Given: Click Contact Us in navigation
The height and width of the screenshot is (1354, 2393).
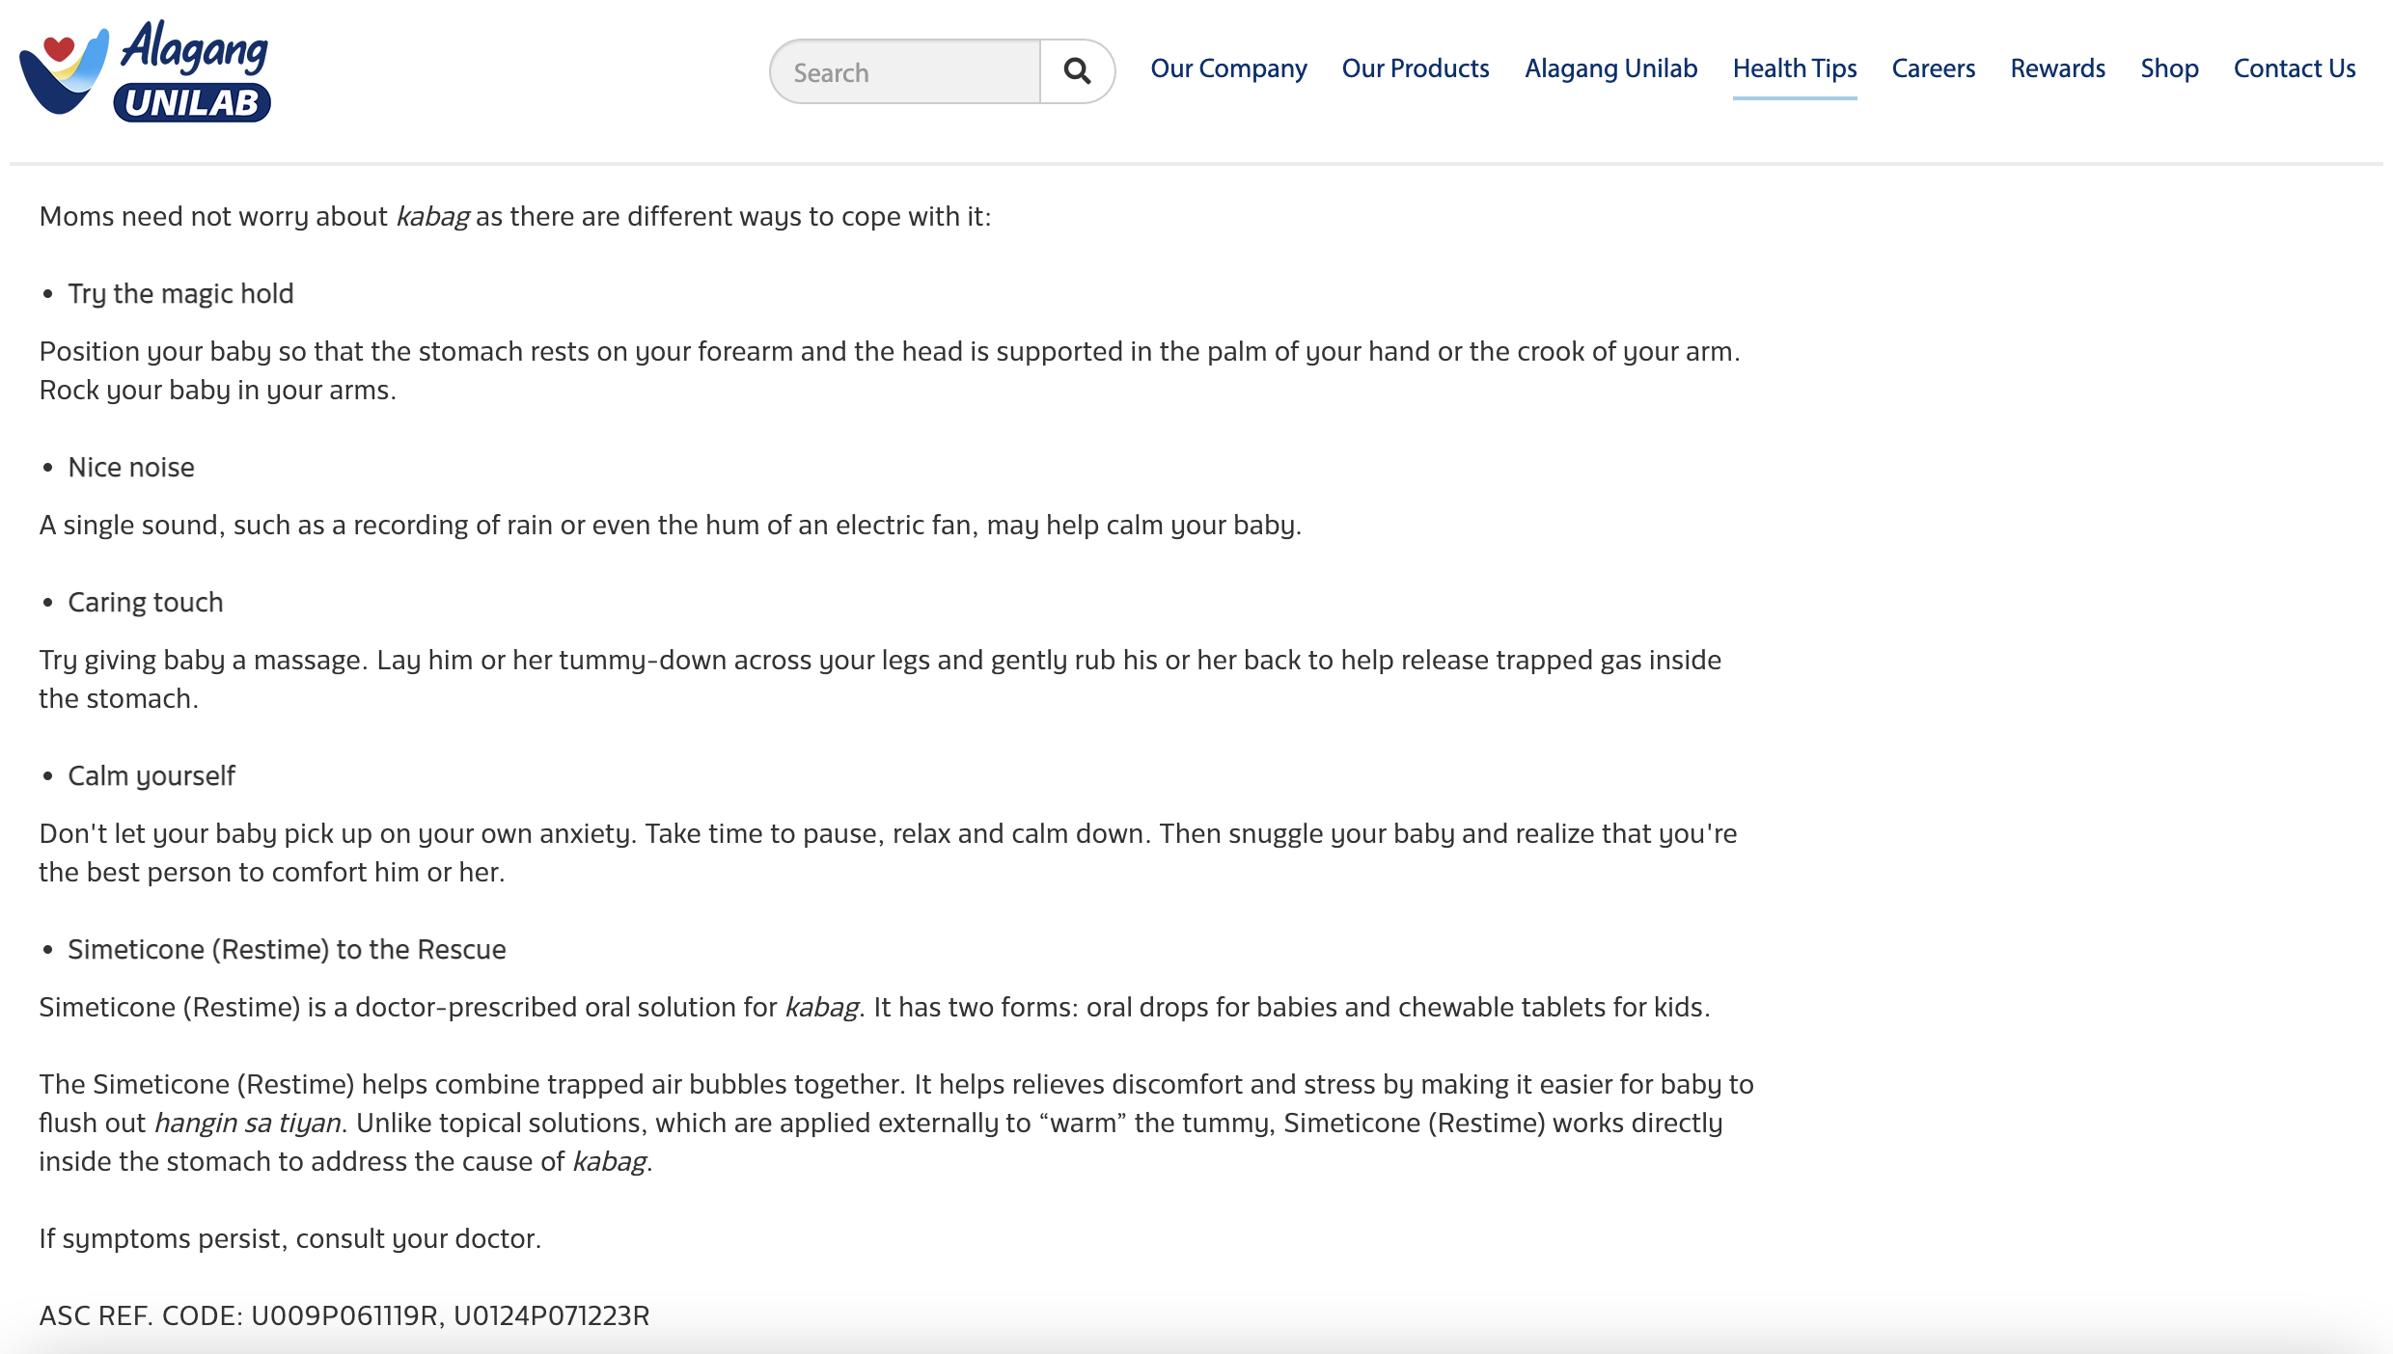Looking at the screenshot, I should pos(2295,68).
